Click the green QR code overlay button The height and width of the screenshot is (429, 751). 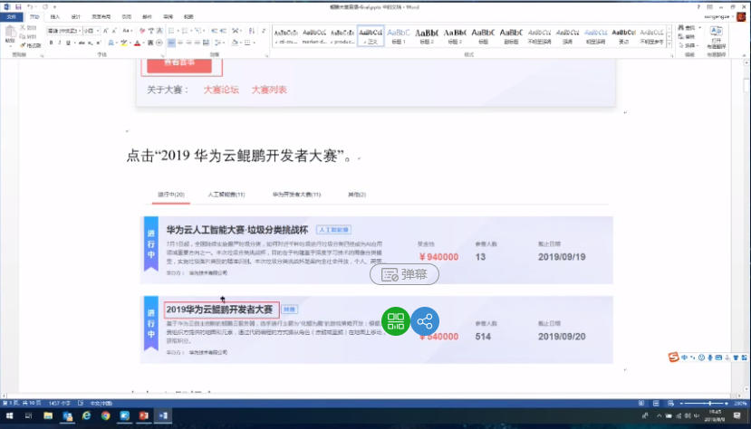(x=396, y=321)
